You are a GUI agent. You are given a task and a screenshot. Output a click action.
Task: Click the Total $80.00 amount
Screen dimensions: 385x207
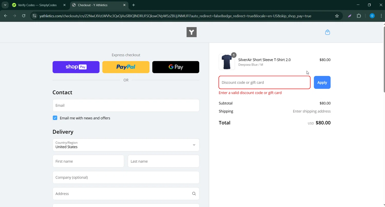(323, 123)
